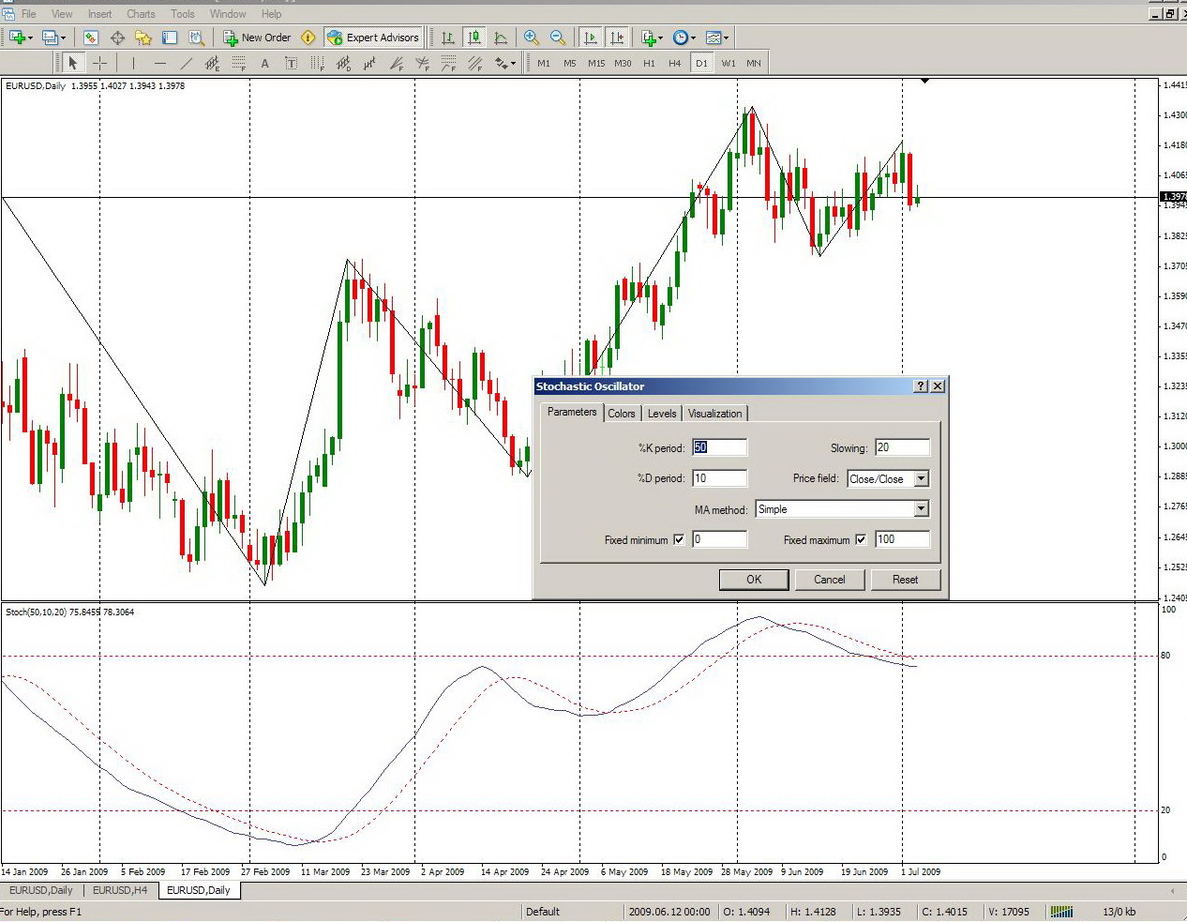Toggle Chart Shift

[x=616, y=38]
